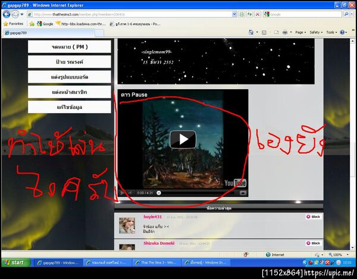Image resolution: width=357 pixels, height=279 pixels.
Task: Click the ป้าย รณรงค์ button
Action: click(x=70, y=62)
